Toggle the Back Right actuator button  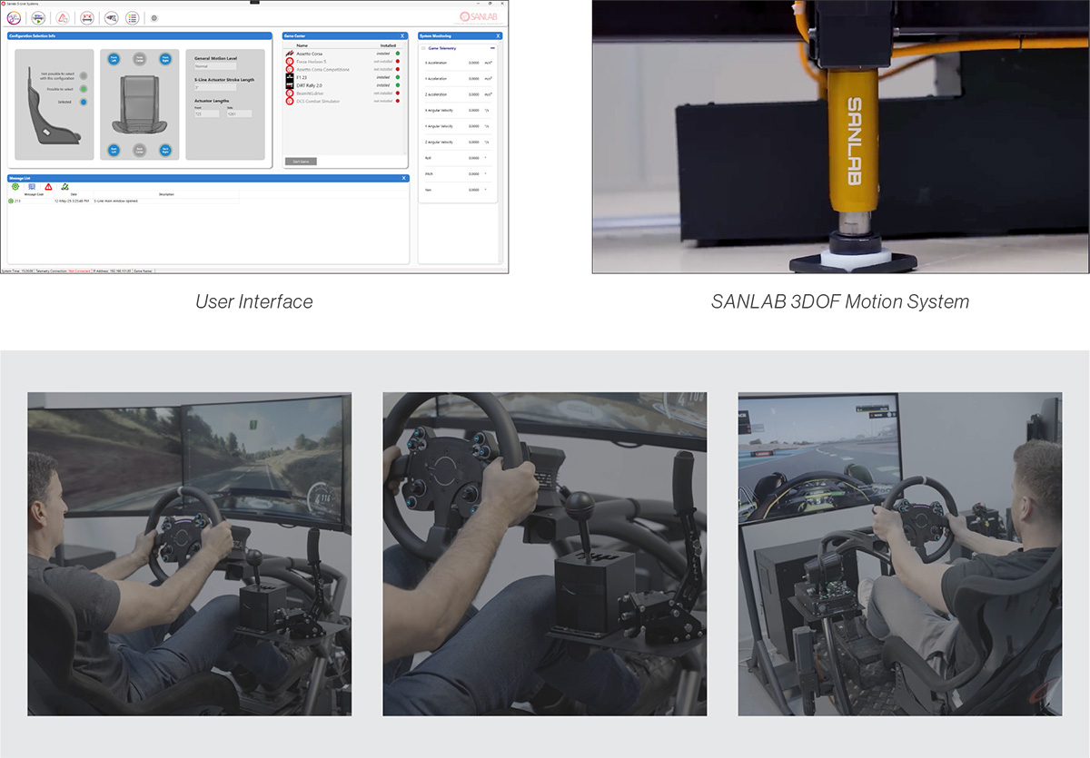coord(165,150)
